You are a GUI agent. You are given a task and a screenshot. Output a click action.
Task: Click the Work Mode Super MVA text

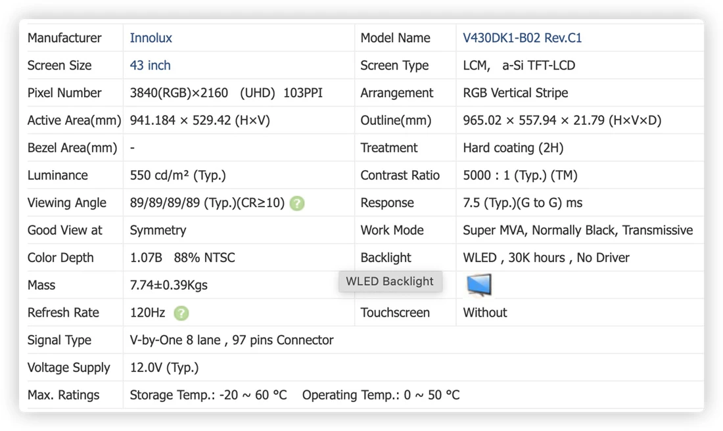click(494, 230)
